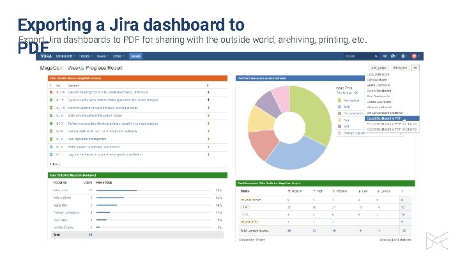Click the Medium priority icon in table header
The height and width of the screenshot is (259, 460).
pyautogui.click(x=333, y=191)
